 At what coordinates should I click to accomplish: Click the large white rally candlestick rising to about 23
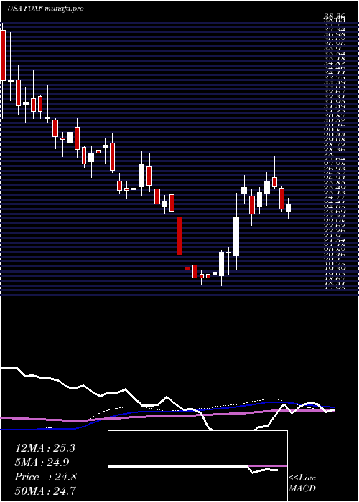(236, 237)
